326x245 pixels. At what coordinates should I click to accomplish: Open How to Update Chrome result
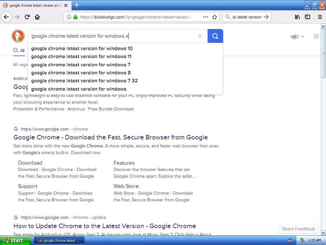[104, 226]
